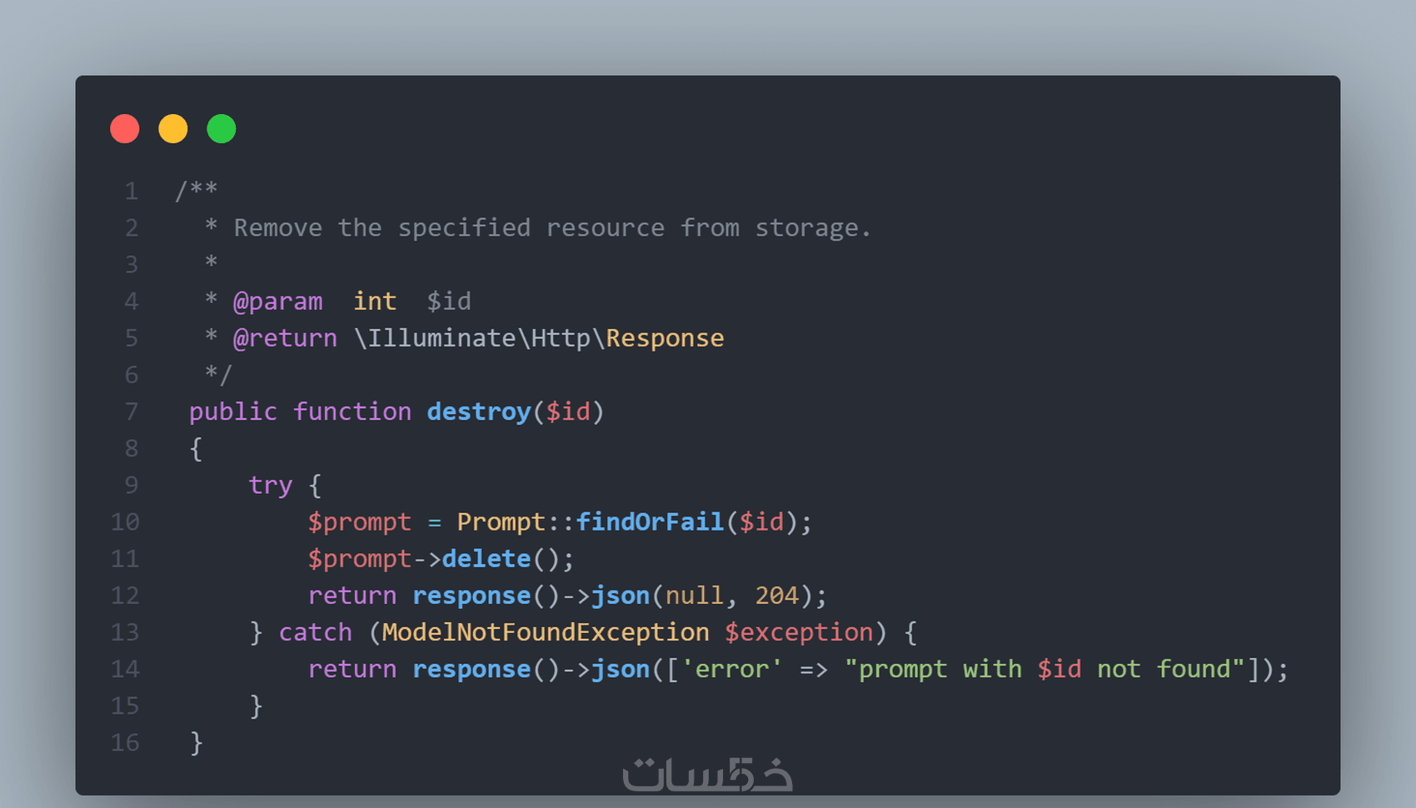Screen dimensions: 1416x808
Task: Place cursor on the delete method
Action: tap(486, 559)
